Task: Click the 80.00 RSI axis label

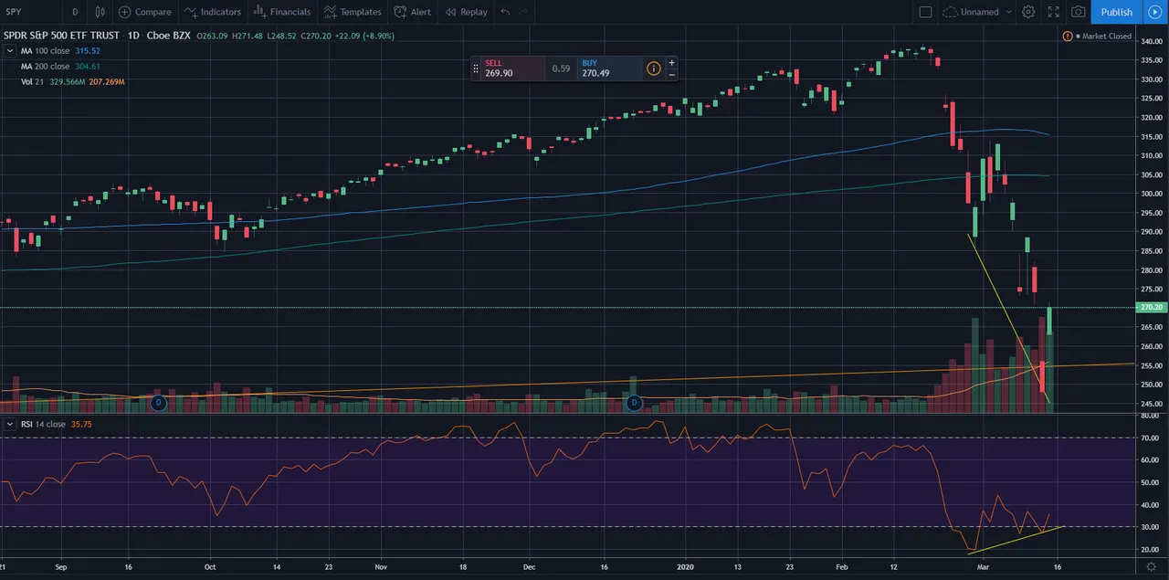Action: click(x=1149, y=416)
